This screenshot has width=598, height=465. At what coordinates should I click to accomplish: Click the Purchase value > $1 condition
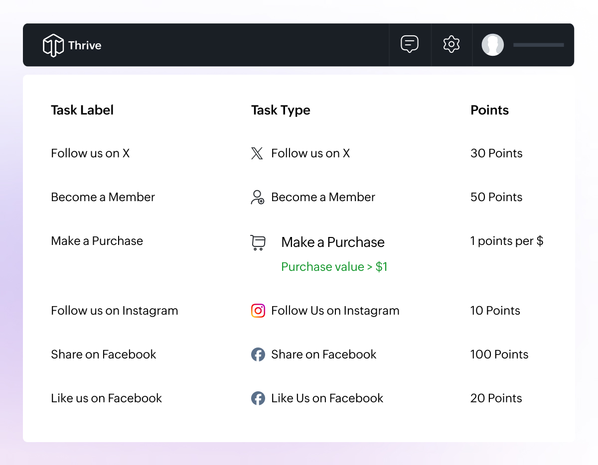point(334,267)
